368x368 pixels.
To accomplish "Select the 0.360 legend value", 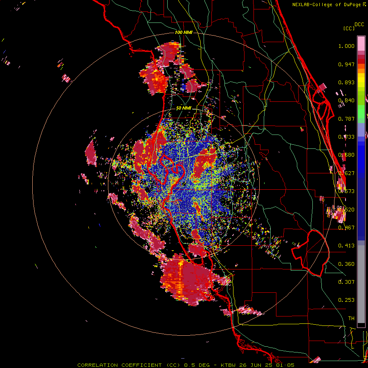I will pyautogui.click(x=346, y=264).
